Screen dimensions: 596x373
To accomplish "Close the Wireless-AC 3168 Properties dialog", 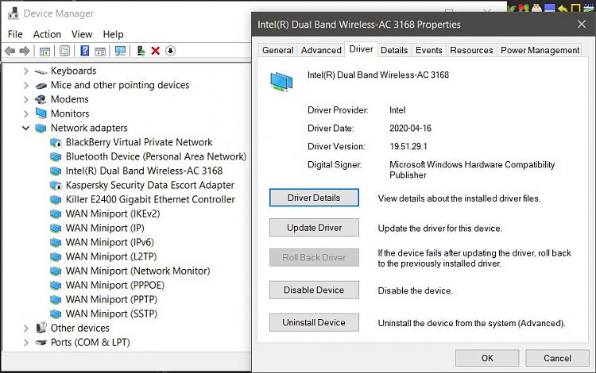I will 581,25.
